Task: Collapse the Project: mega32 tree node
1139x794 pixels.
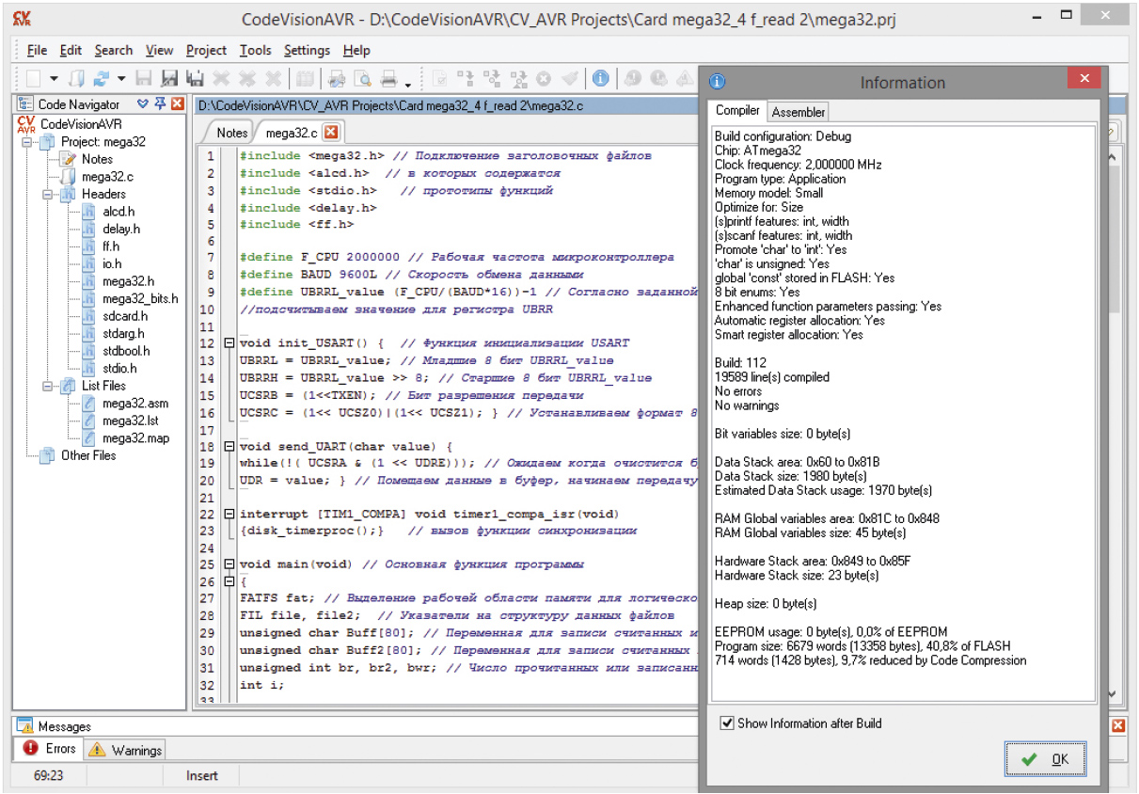Action: (26, 142)
